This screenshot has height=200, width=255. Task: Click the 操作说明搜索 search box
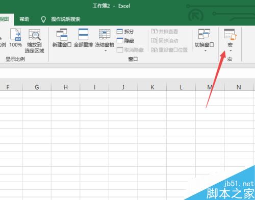pyautogui.click(x=66, y=19)
